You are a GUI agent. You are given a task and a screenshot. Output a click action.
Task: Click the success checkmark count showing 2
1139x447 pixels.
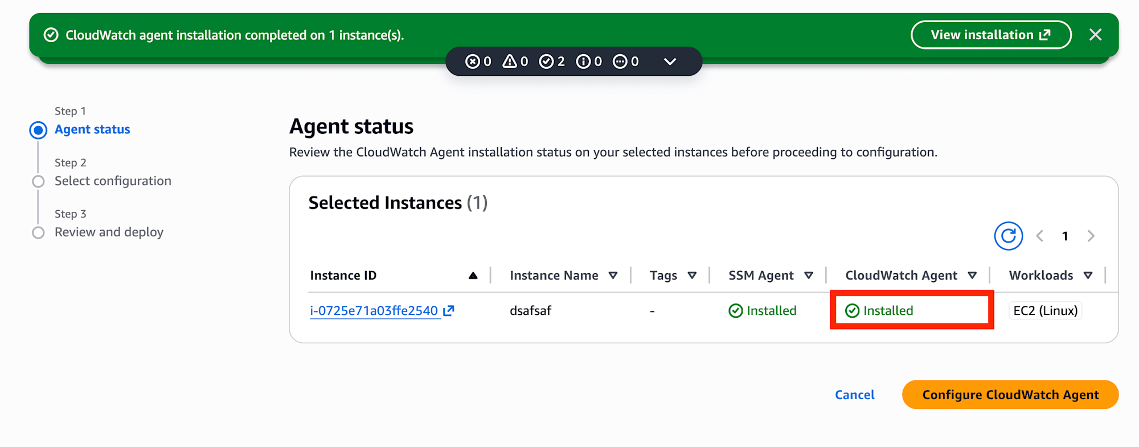click(552, 61)
